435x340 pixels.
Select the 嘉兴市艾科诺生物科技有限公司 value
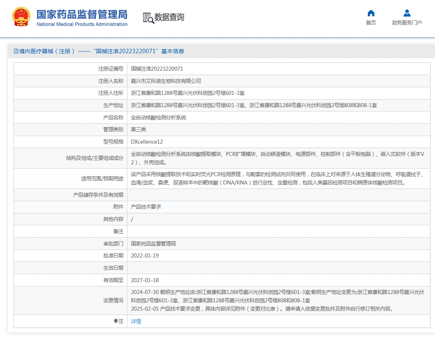(x=166, y=81)
